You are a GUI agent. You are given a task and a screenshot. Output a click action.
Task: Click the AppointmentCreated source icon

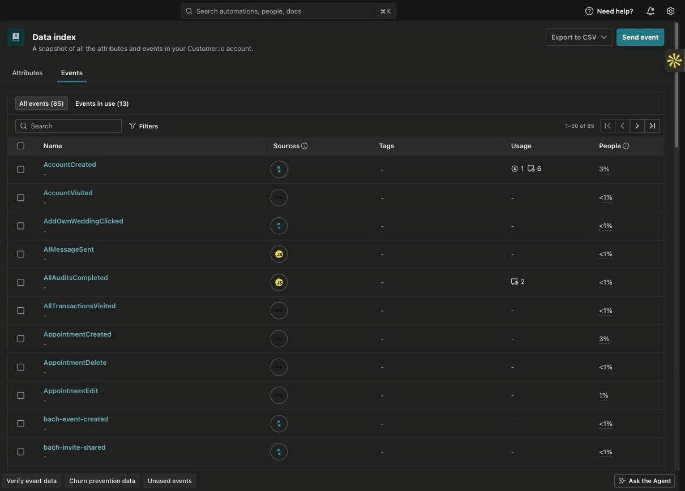click(279, 339)
